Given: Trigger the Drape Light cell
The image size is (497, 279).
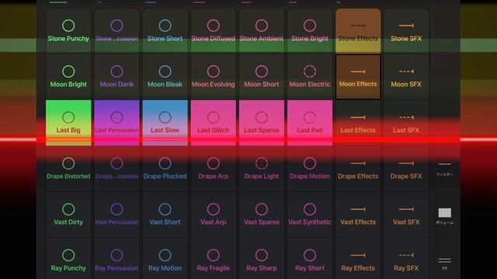Looking at the screenshot, I should point(262,169).
